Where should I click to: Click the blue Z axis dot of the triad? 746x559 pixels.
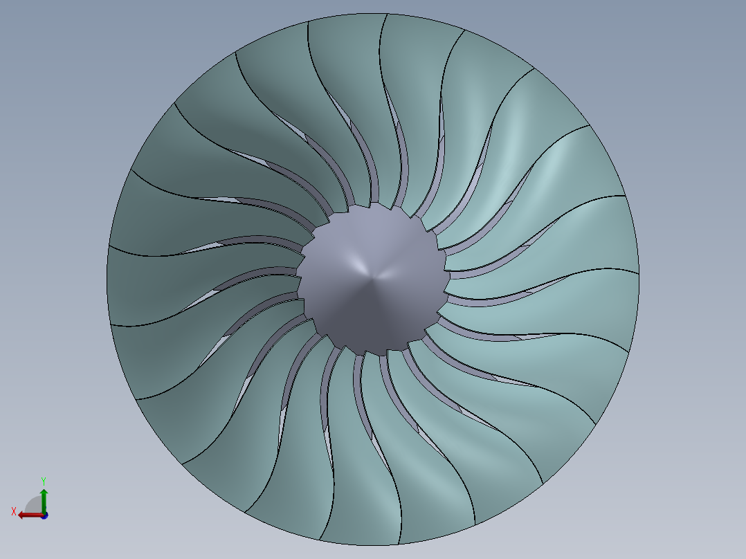45,515
